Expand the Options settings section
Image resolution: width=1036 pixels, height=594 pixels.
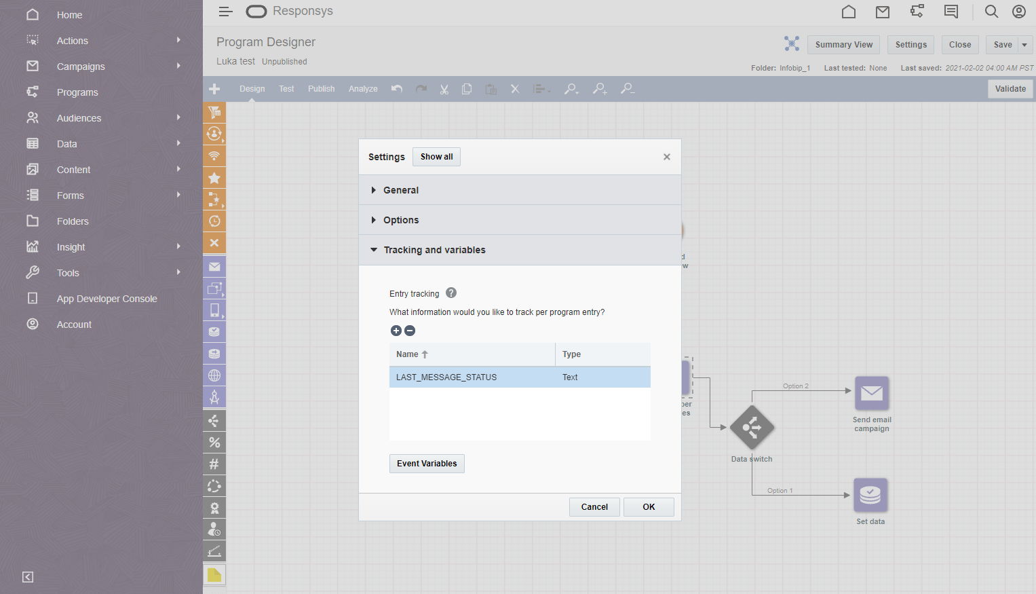click(x=401, y=220)
